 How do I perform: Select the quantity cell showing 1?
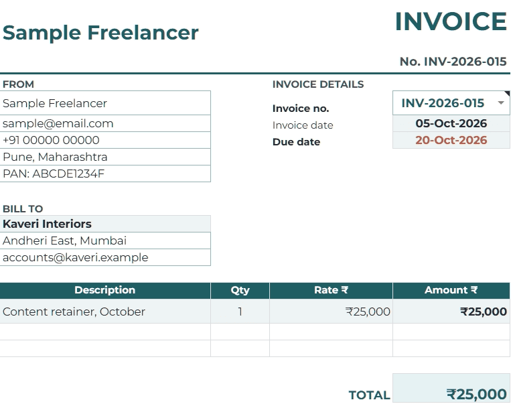240,312
